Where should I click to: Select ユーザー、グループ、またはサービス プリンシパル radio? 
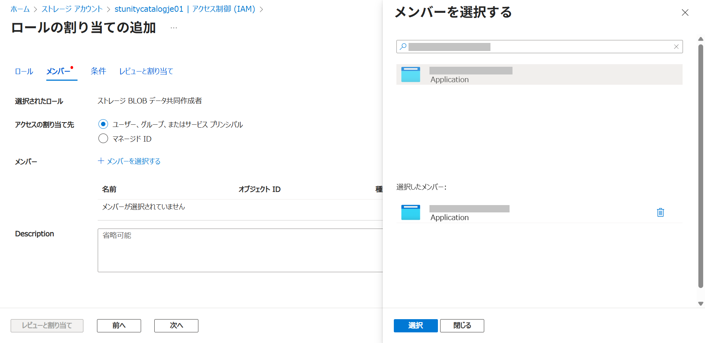click(x=103, y=124)
